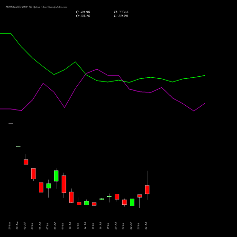Select the red candlestick for 10 Jul
Viewport: 237px width, 237px height.
click(72, 197)
